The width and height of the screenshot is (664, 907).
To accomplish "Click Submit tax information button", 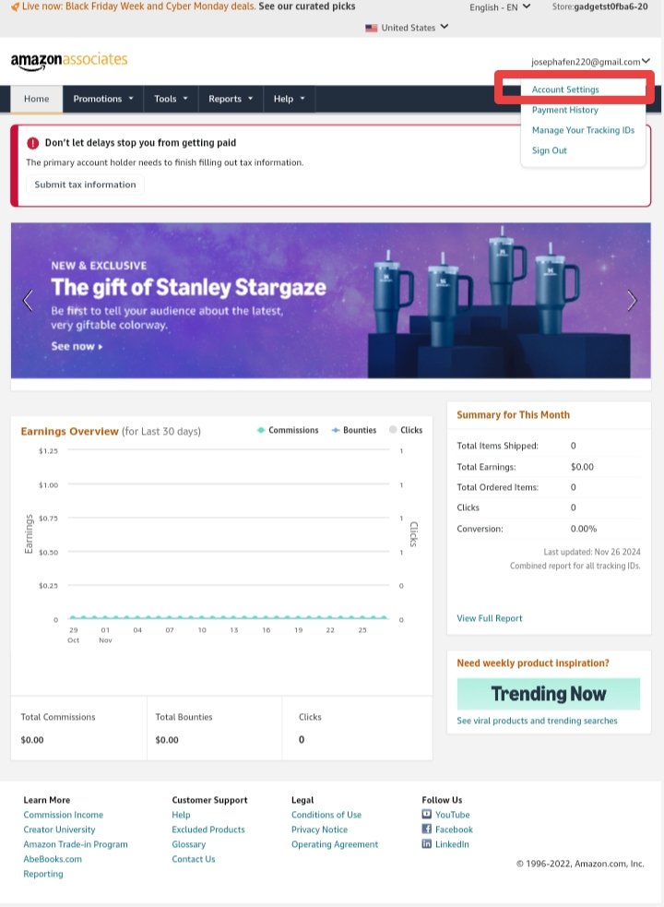I will [85, 185].
